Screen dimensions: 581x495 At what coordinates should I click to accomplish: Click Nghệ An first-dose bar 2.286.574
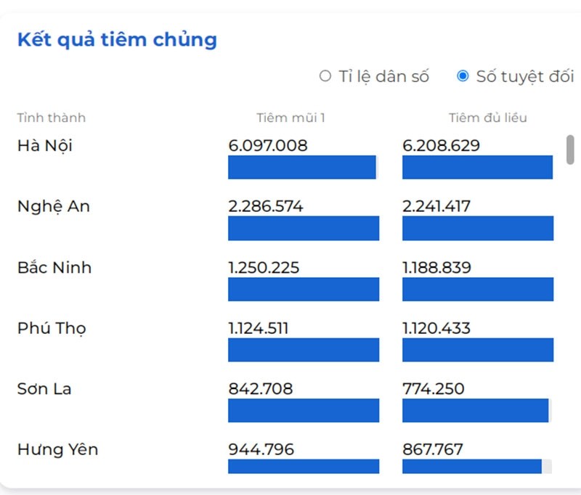pyautogui.click(x=304, y=228)
